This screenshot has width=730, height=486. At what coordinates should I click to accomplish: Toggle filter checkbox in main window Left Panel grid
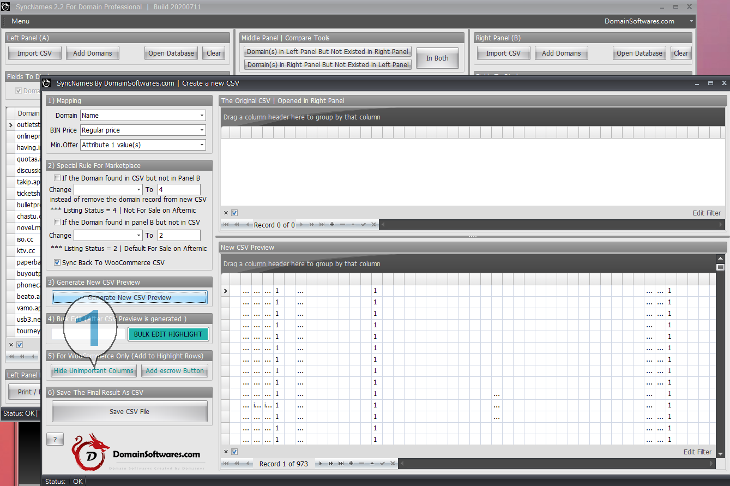[20, 345]
